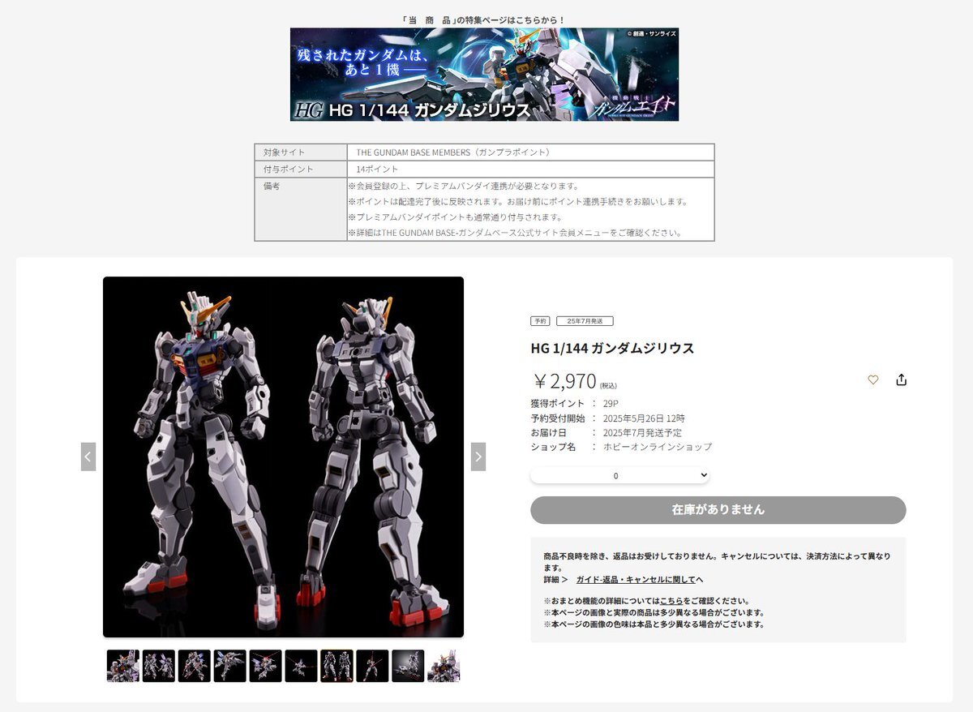Click the note 画像の色味は本品と多少異なる場合
The height and width of the screenshot is (712, 973).
tap(654, 624)
